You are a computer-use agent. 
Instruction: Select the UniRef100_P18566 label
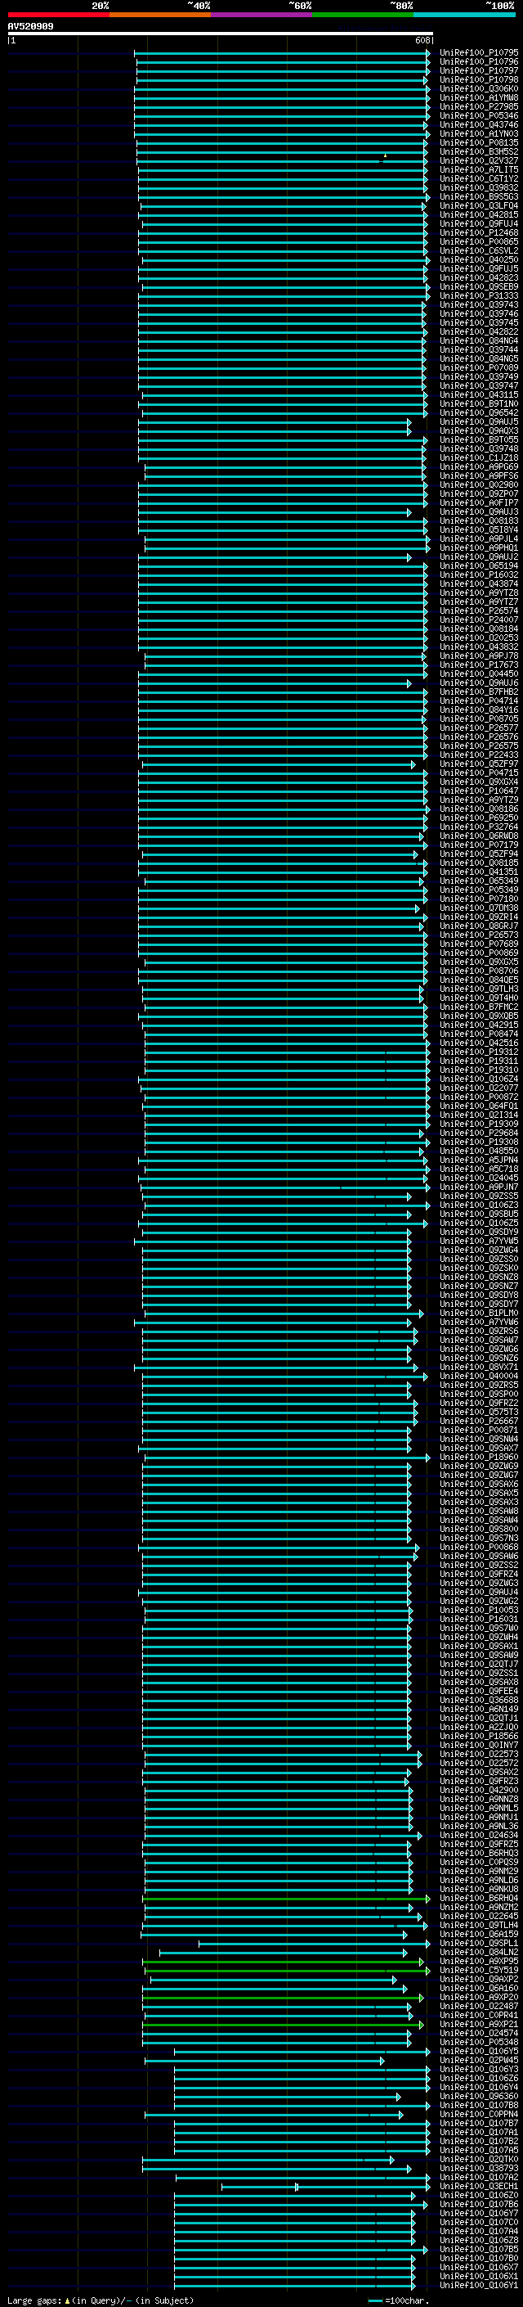point(479,1736)
